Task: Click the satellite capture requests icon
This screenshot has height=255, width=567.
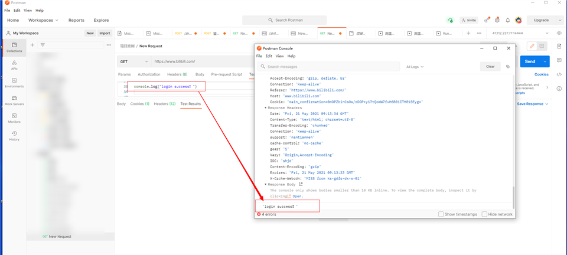Action: [487, 20]
